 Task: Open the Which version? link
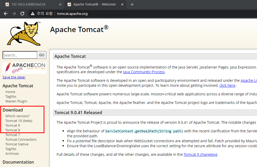tap(17, 116)
